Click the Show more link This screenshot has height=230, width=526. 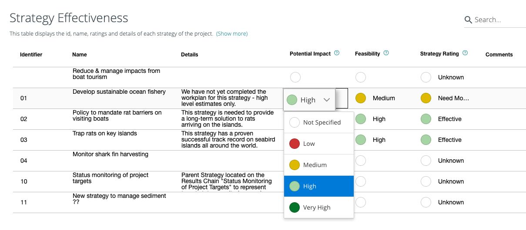(x=232, y=33)
